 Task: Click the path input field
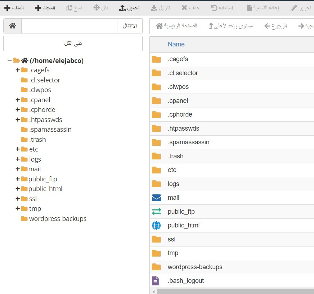point(69,26)
